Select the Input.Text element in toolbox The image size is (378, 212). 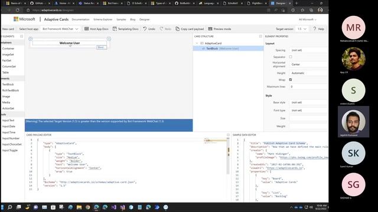coord(8,120)
